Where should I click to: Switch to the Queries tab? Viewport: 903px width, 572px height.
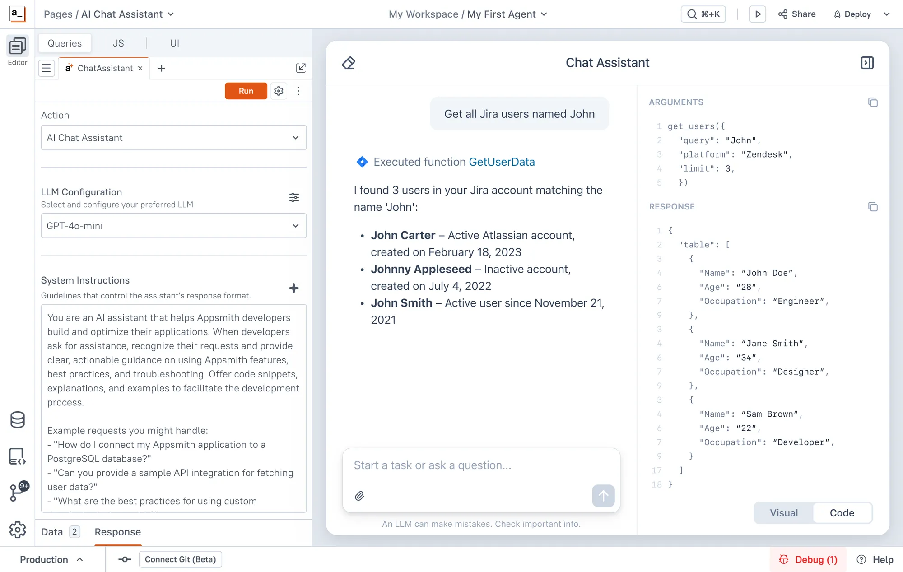point(65,43)
